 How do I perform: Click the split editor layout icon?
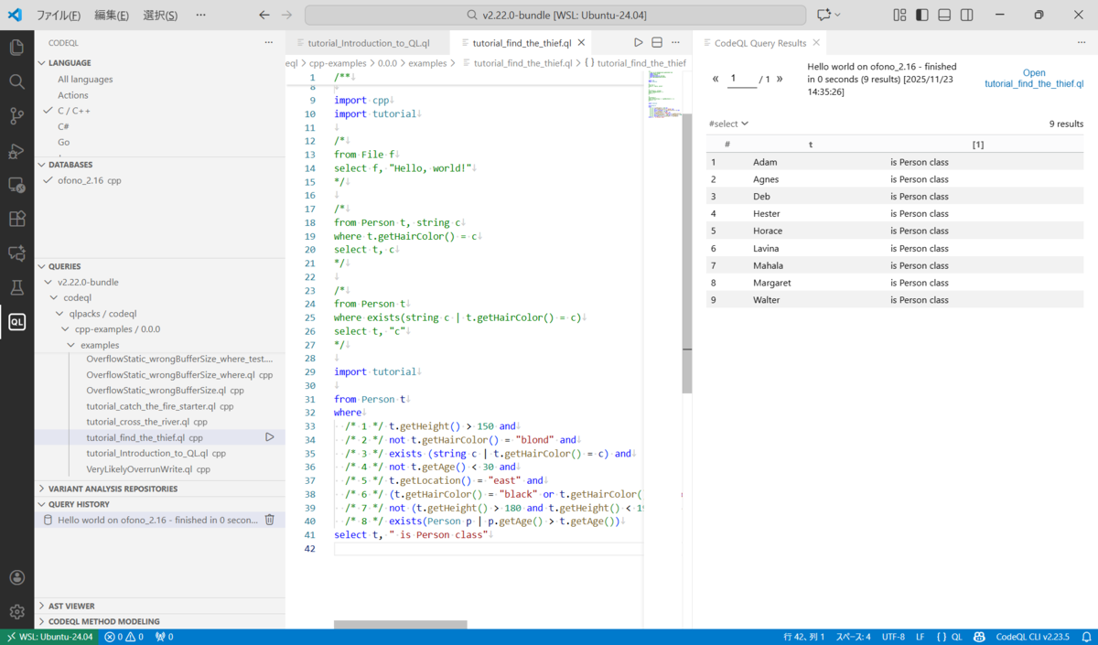(x=657, y=42)
